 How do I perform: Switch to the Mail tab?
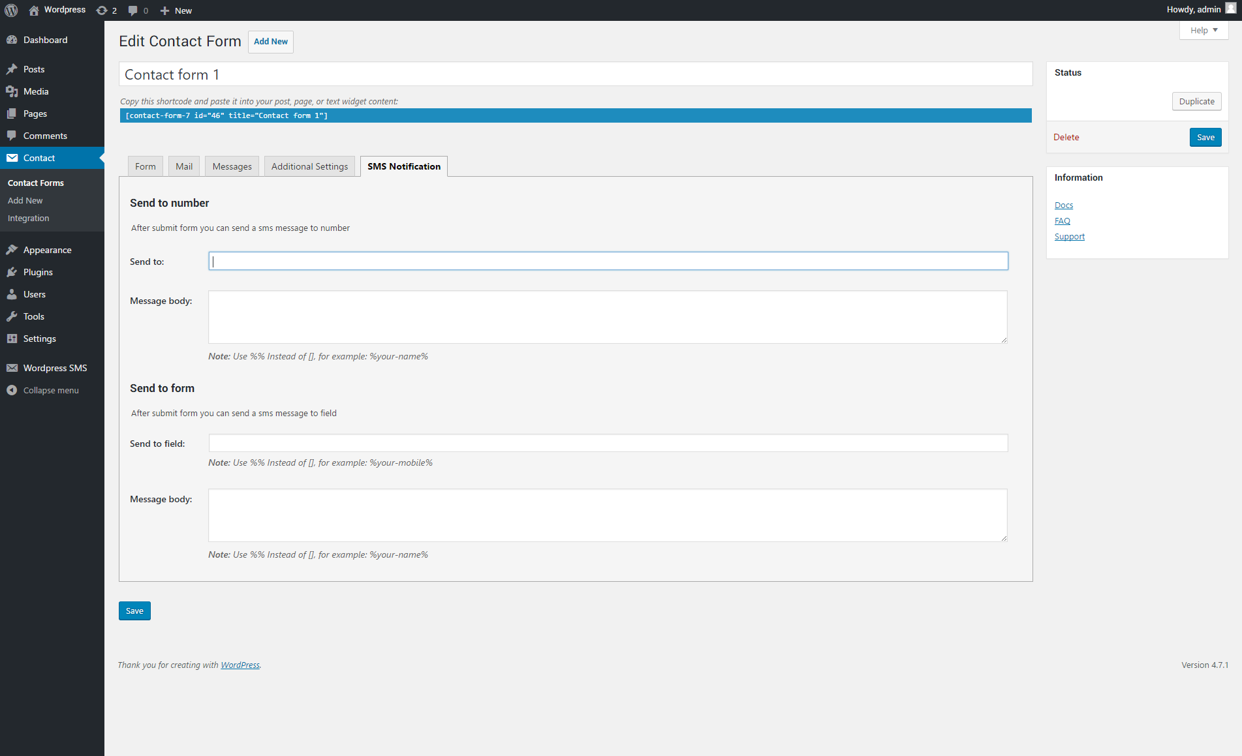coord(184,166)
